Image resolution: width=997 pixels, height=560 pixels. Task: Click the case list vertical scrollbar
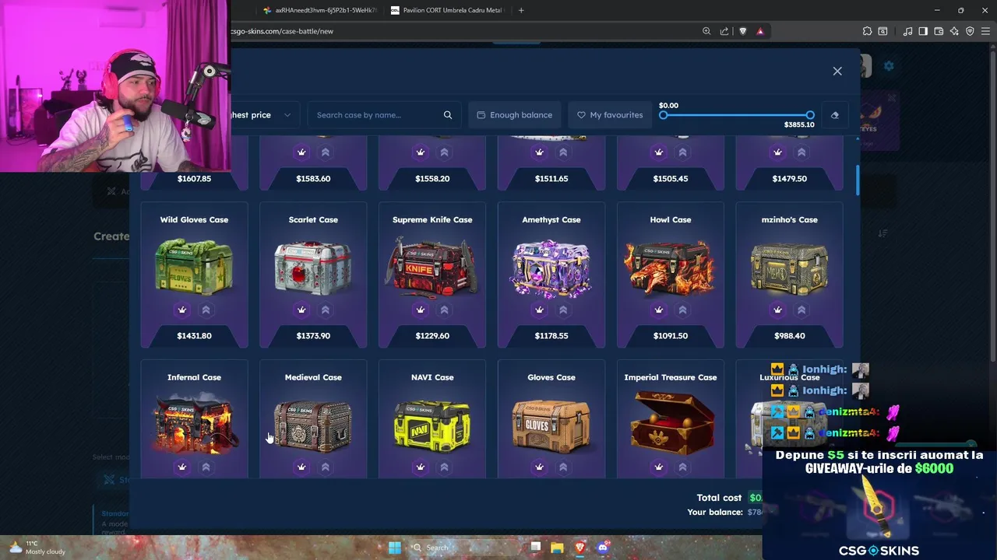[x=858, y=180]
